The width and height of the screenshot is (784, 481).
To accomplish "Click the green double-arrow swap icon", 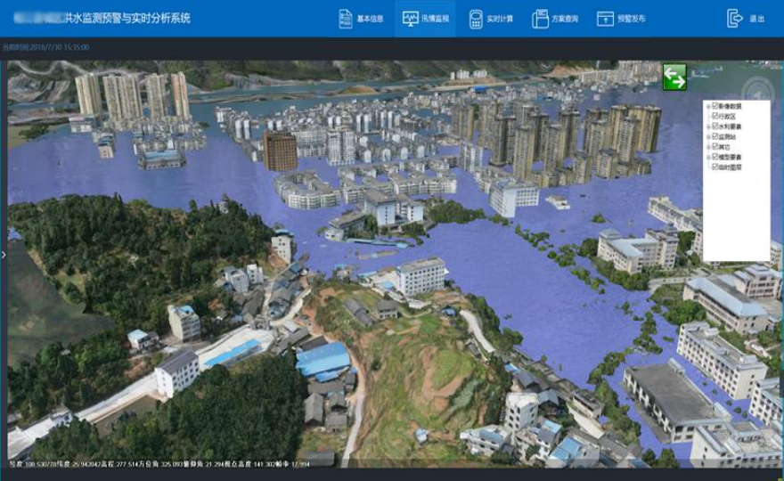I will click(674, 77).
